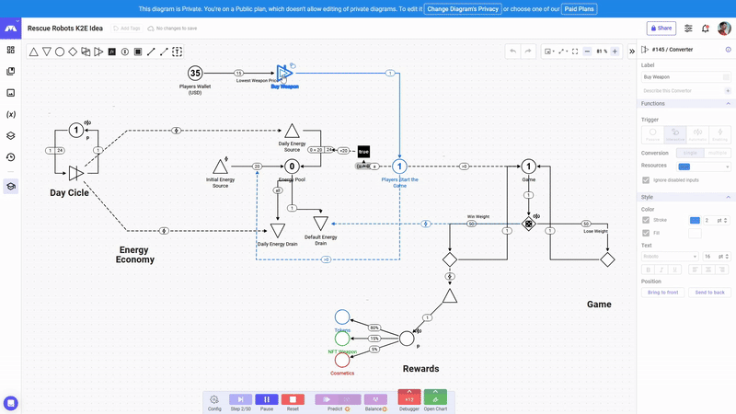Select the Converter node tool in toolbar

click(98, 52)
